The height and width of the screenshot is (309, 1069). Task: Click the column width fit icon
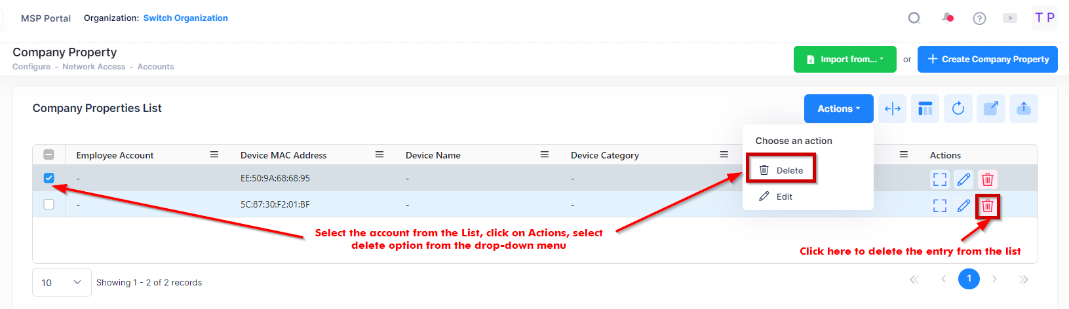click(893, 109)
